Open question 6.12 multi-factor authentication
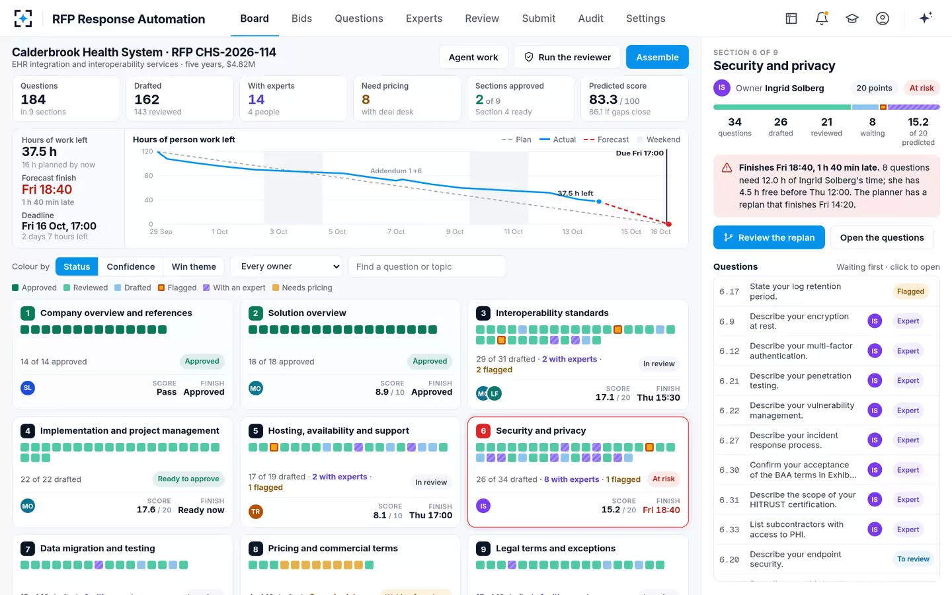 point(826,351)
